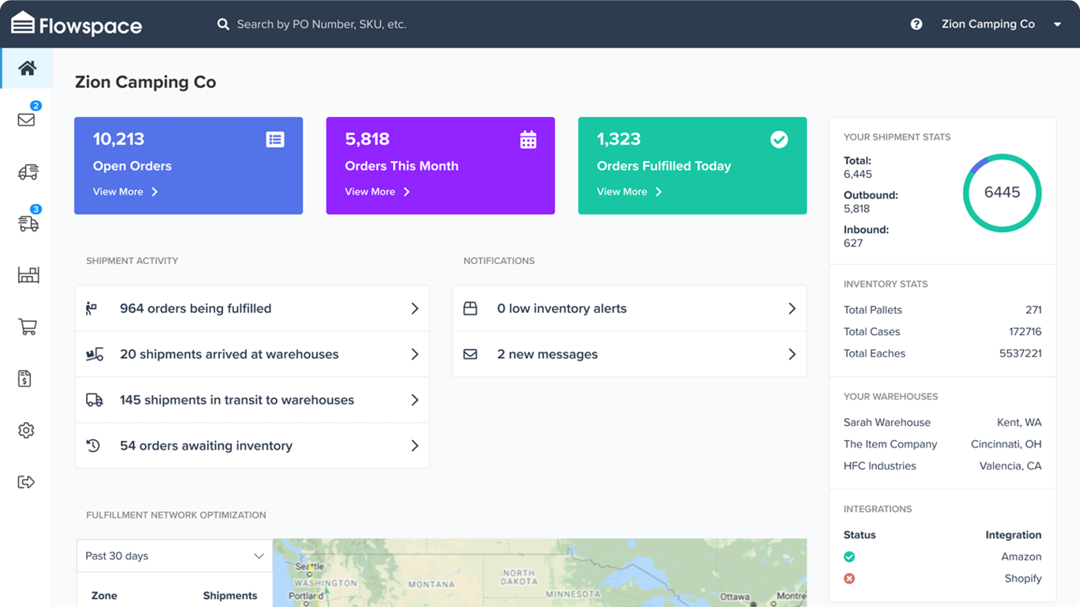Viewport: 1080px width, 607px height.
Task: Open Settings with the gear icon
Action: pyautogui.click(x=26, y=430)
